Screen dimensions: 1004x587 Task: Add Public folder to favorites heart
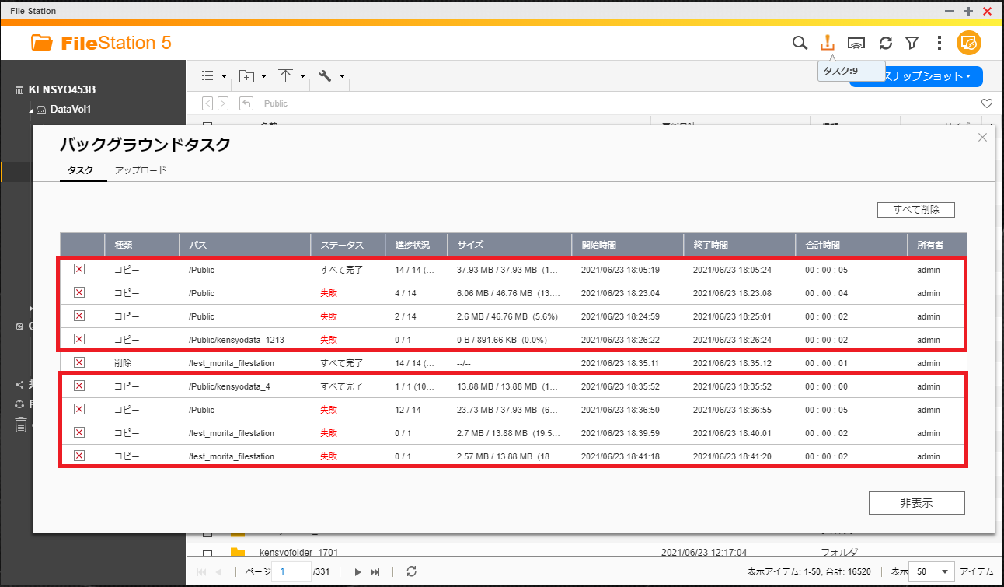click(x=986, y=103)
